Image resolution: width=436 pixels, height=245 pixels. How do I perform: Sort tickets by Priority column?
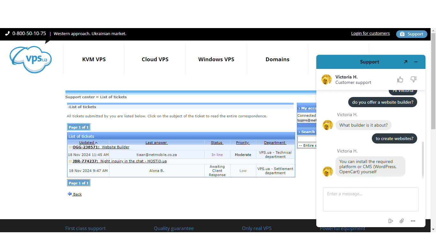point(243,143)
